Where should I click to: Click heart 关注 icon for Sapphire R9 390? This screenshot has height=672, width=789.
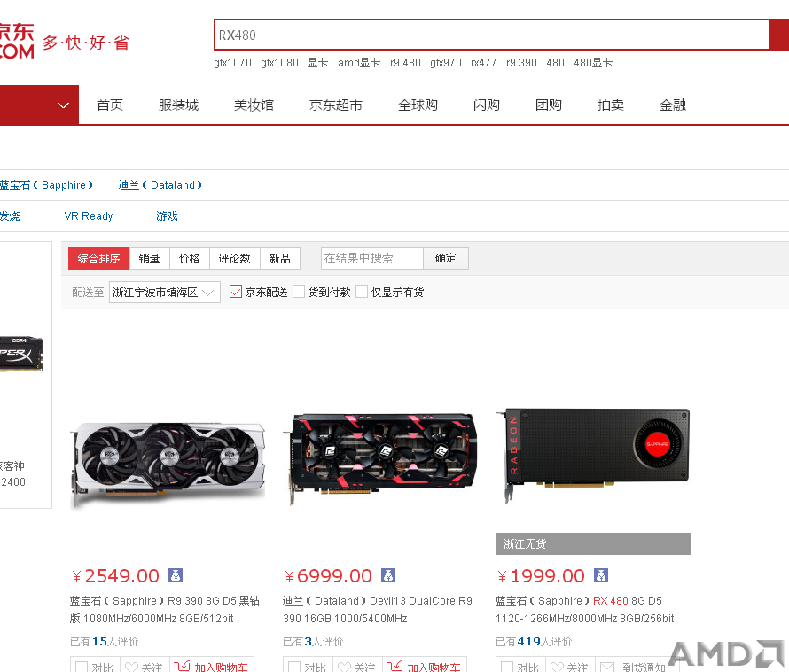tap(131, 667)
